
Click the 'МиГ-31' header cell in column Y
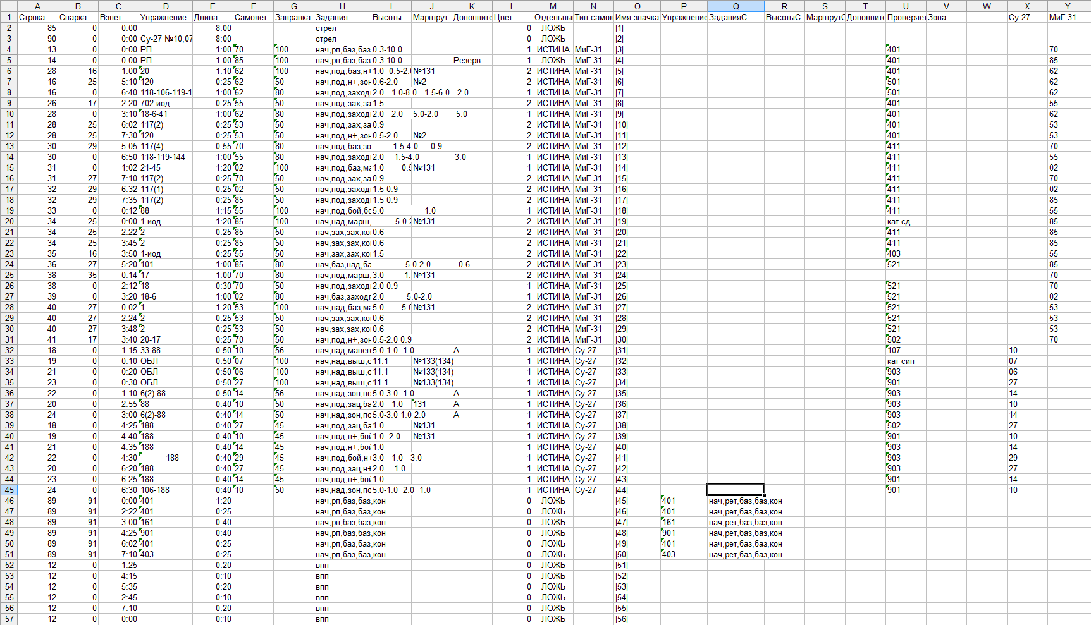(1068, 17)
